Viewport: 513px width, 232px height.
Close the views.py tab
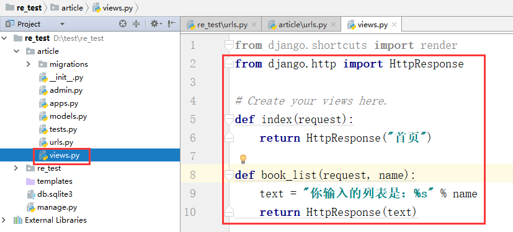pos(395,25)
